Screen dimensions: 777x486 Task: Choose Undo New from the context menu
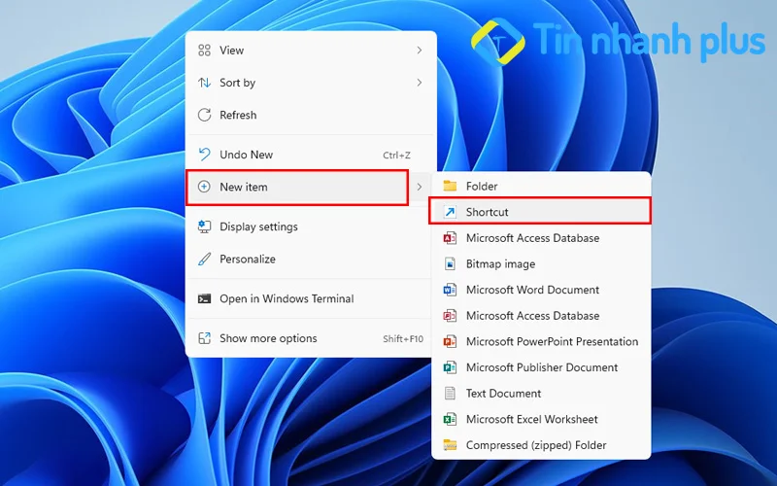311,155
